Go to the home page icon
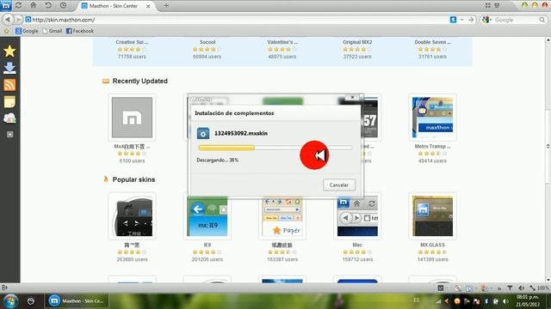The width and height of the screenshot is (551, 309). click(x=33, y=6)
